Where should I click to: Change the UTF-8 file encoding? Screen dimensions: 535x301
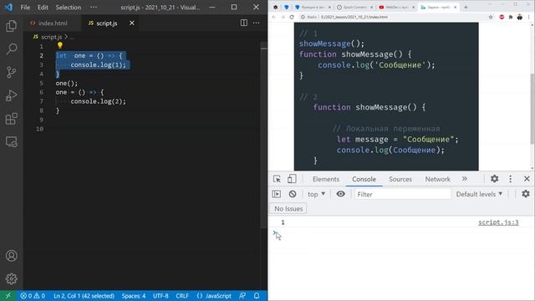(160, 296)
